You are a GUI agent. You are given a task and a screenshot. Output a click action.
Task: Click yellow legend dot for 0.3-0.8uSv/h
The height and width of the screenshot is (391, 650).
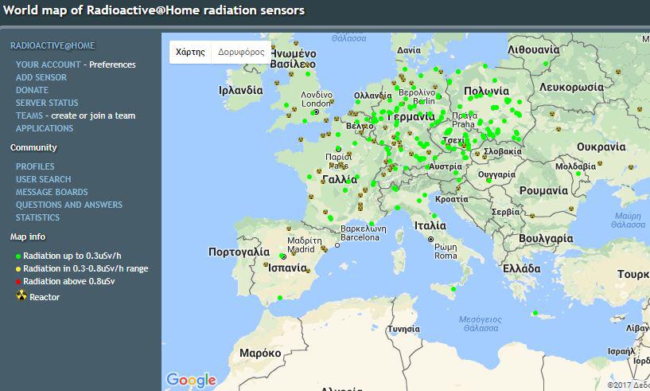click(x=18, y=269)
